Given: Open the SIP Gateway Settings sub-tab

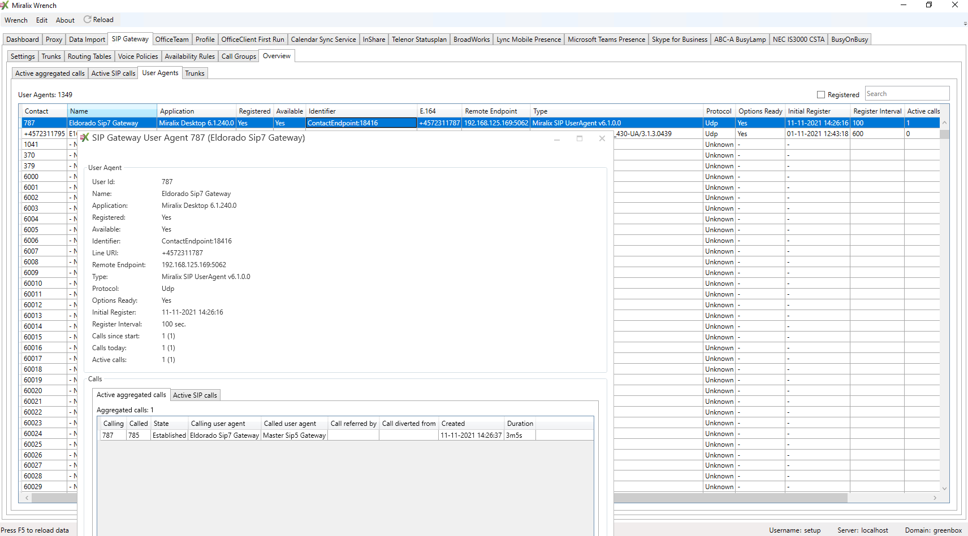Looking at the screenshot, I should (x=23, y=56).
